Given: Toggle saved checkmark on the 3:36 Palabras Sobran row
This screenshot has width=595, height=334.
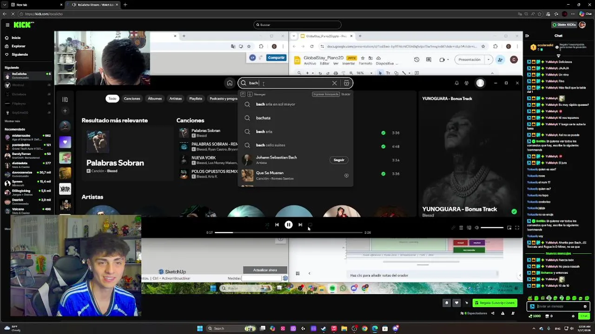Looking at the screenshot, I should (x=383, y=133).
